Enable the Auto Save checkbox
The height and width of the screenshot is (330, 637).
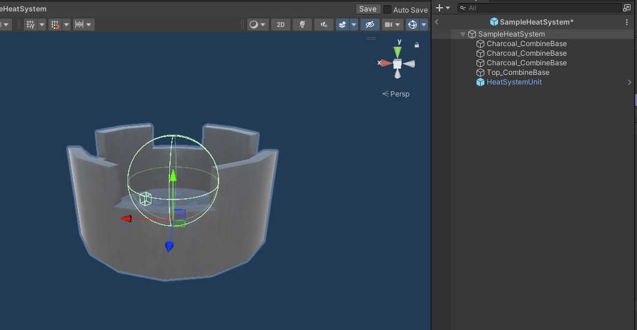pos(387,10)
